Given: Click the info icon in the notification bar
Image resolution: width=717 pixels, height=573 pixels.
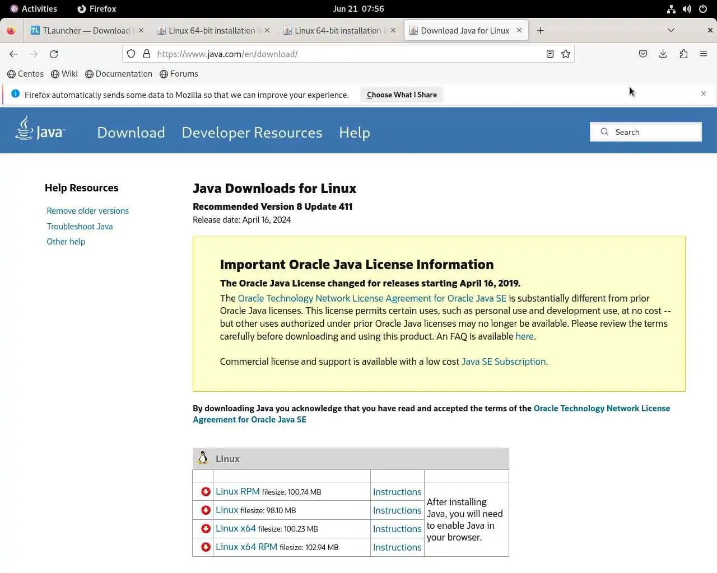Looking at the screenshot, I should tap(16, 93).
